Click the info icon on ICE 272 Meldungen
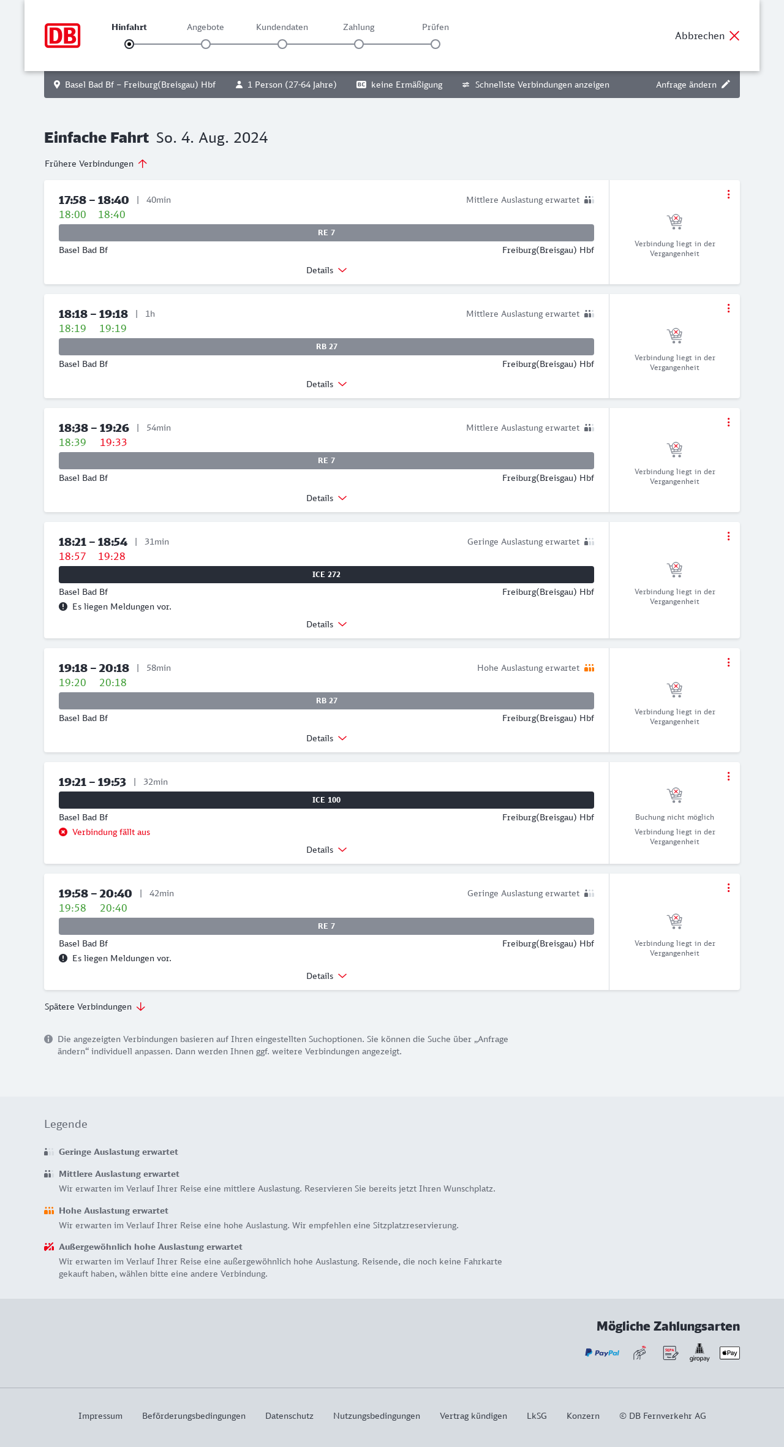Image resolution: width=784 pixels, height=1447 pixels. 63,606
